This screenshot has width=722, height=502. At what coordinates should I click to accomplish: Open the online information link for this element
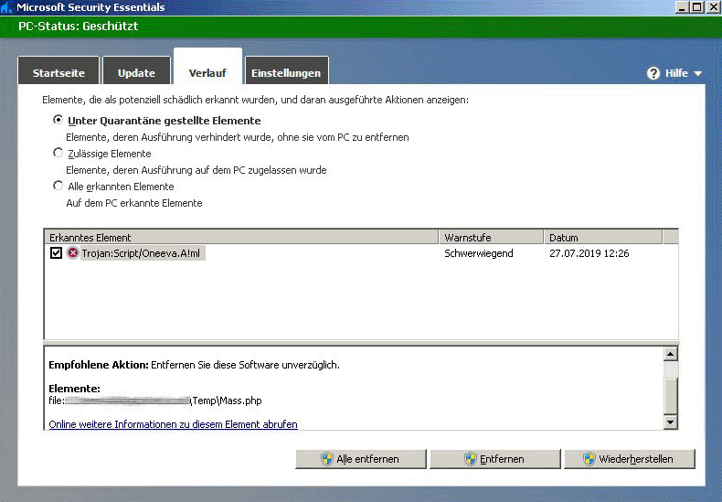(173, 424)
